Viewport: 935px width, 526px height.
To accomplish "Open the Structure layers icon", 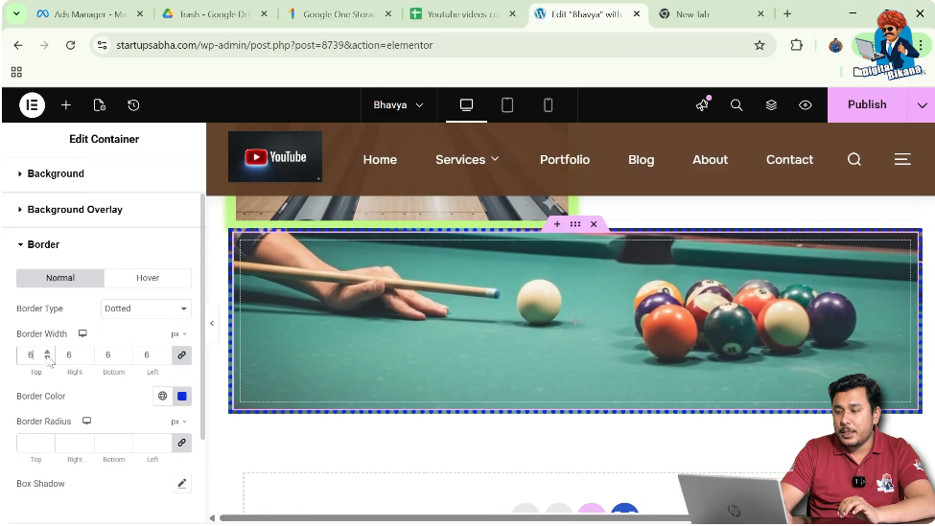I will pos(771,105).
